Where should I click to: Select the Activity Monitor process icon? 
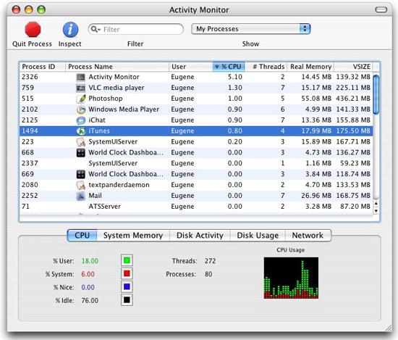tap(81, 77)
